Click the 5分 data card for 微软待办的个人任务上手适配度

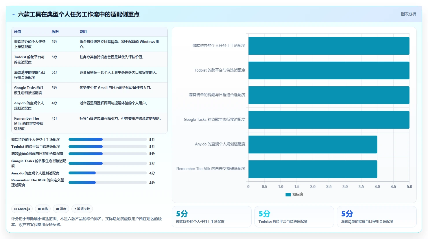click(212, 217)
